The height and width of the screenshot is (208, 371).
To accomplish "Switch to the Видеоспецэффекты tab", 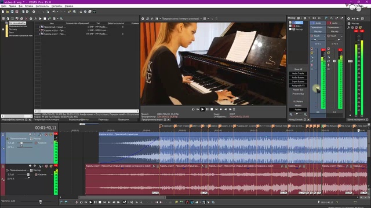I will 79,120.
